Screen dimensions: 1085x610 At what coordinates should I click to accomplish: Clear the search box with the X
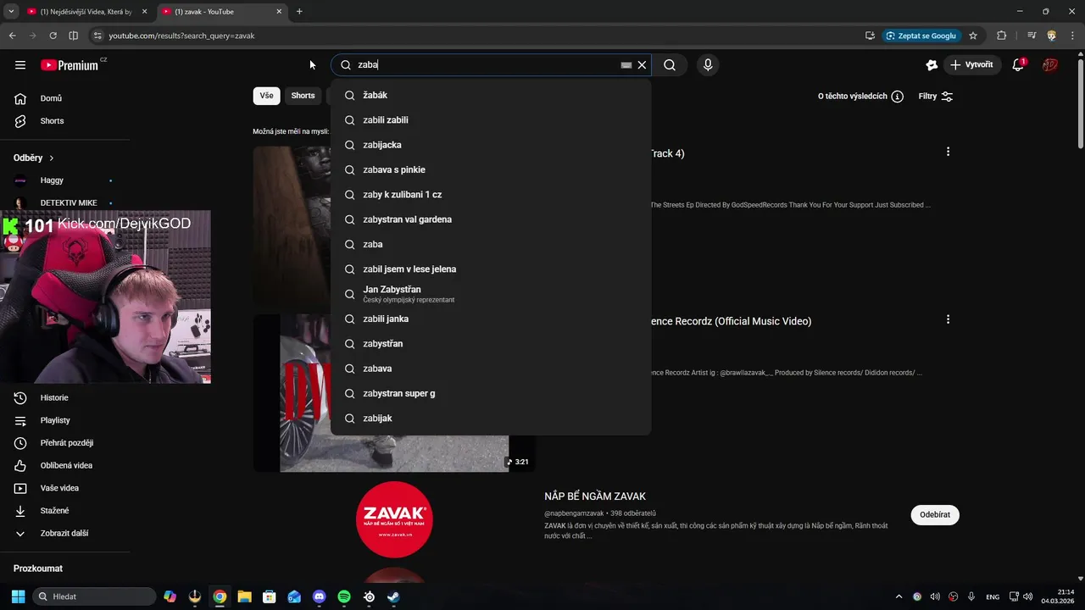tap(642, 64)
